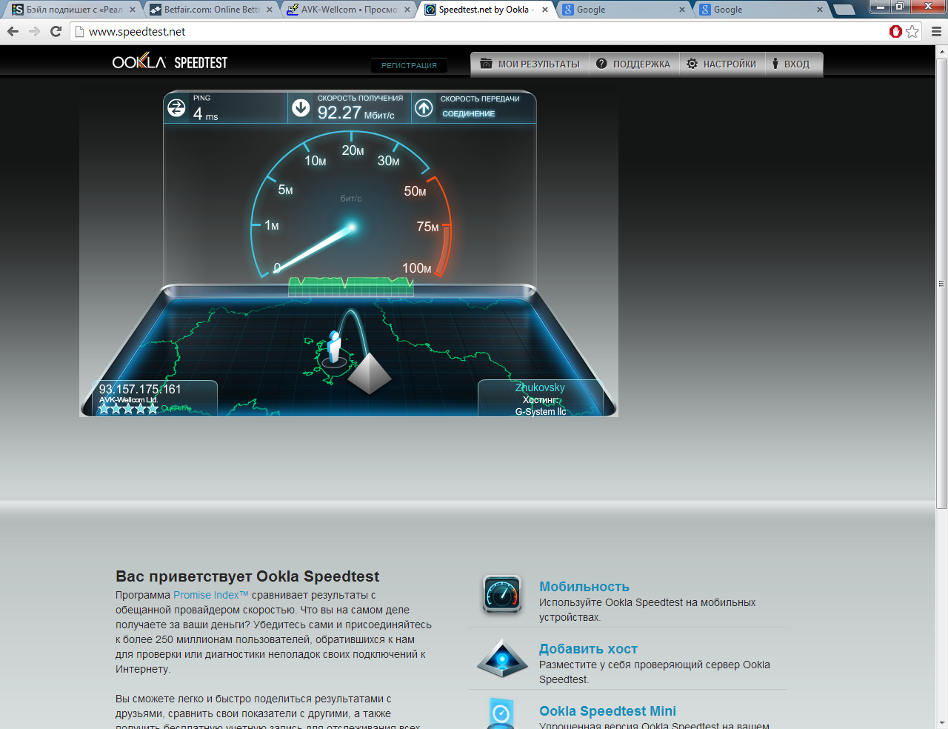Screen dimensions: 948x729
Task: Click the green download speed graph
Action: coord(351,285)
